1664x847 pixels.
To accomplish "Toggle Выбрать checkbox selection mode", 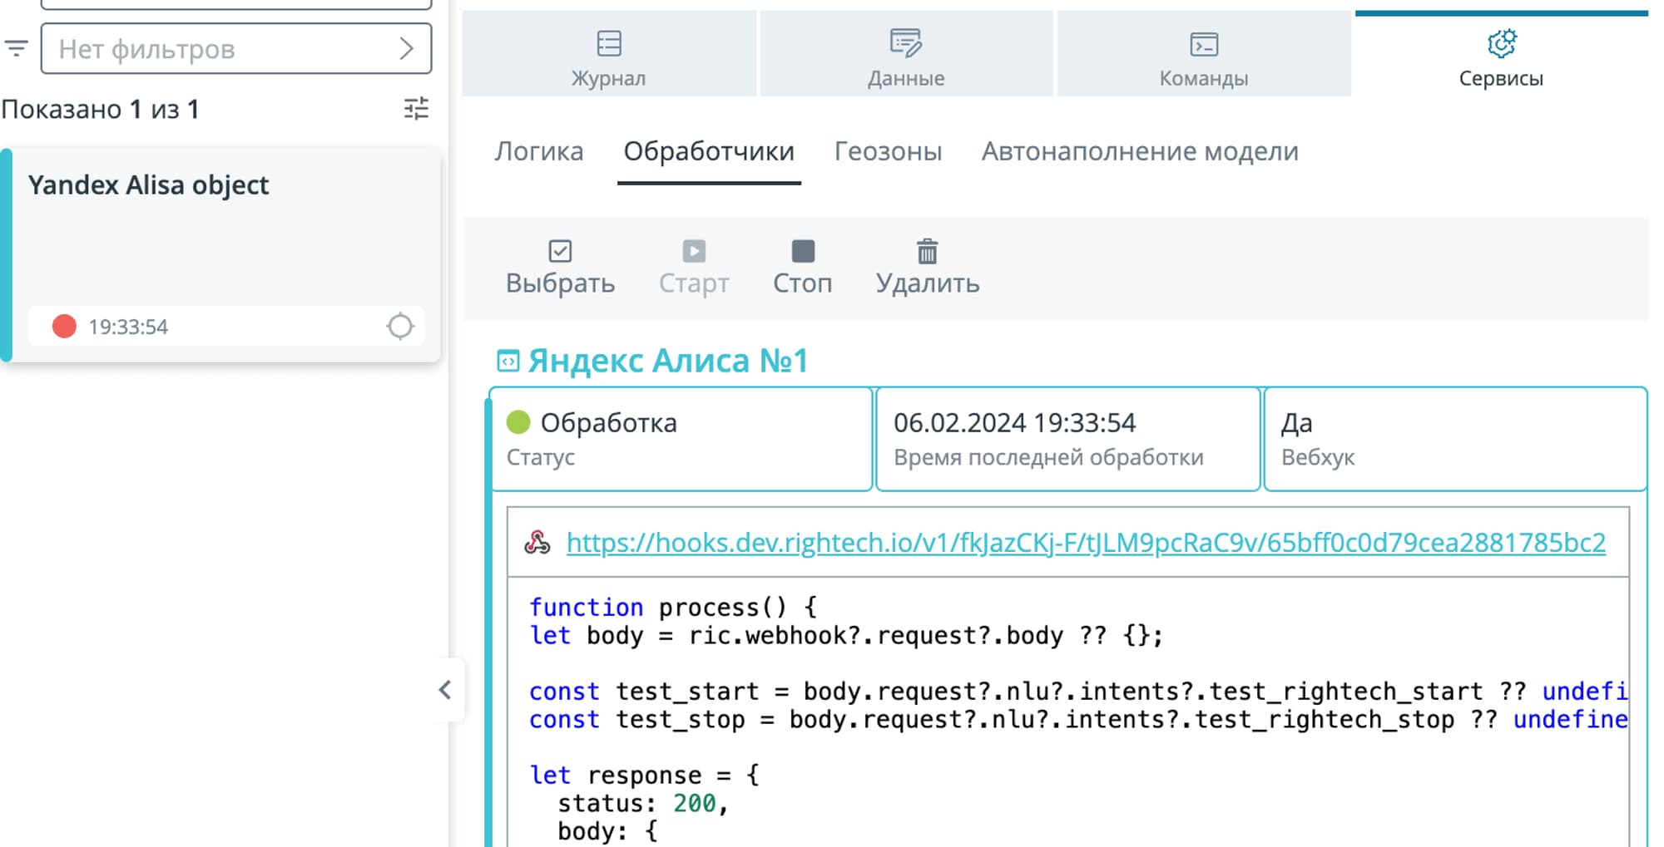I will (x=560, y=267).
